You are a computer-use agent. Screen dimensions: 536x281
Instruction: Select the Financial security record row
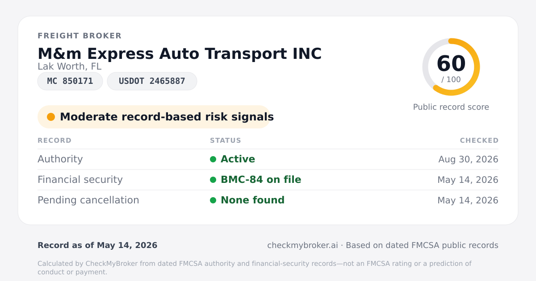tap(268, 180)
